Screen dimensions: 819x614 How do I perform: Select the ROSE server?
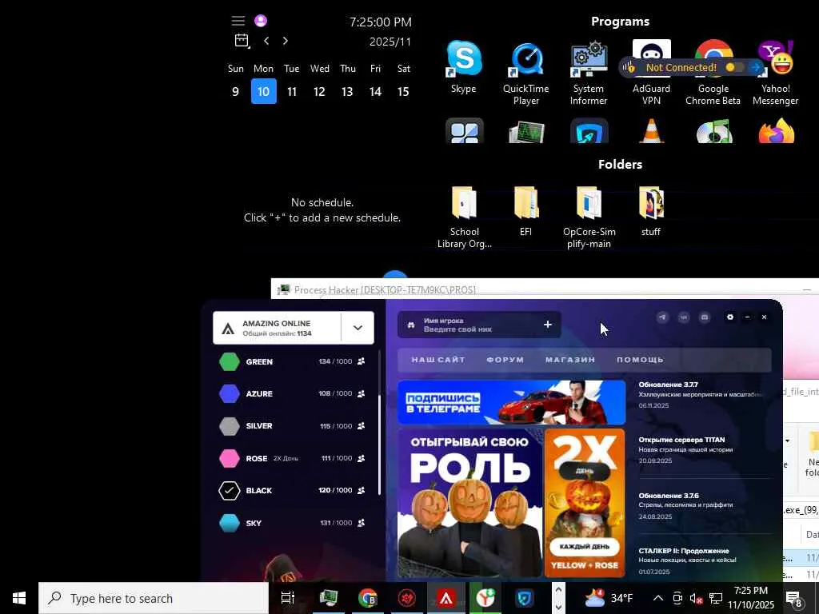tap(293, 458)
